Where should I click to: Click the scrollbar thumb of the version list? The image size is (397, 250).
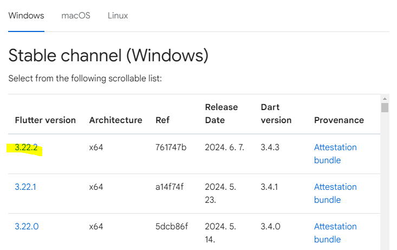[385, 107]
